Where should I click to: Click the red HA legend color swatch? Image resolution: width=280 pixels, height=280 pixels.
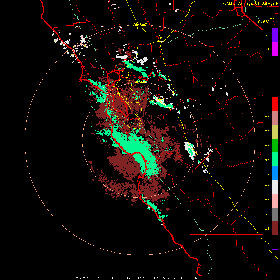pyautogui.click(x=275, y=104)
